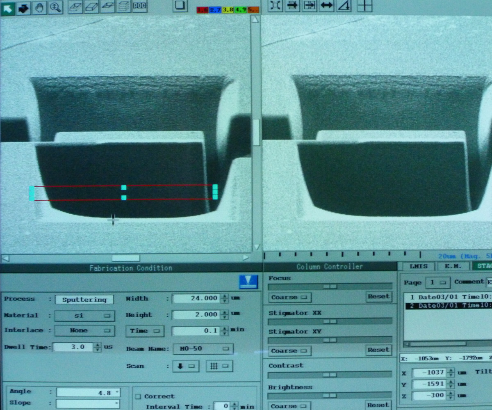Open the E.M. tab
492x410 pixels.
453,266
